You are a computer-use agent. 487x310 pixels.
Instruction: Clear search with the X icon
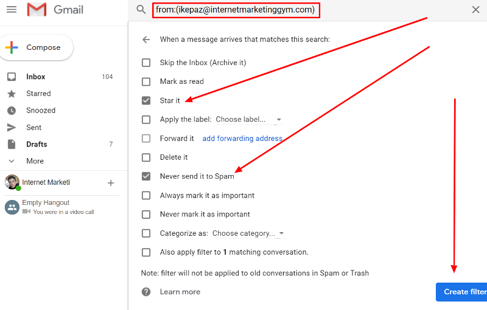point(475,10)
